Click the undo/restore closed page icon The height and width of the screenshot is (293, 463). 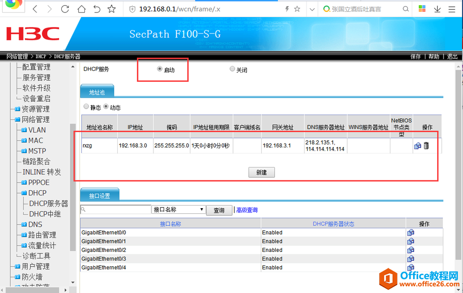tap(97, 9)
